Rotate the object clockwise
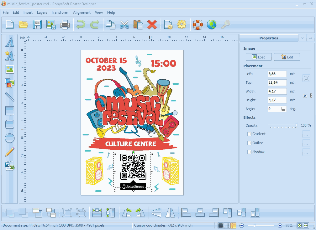316x230 pixels. pyautogui.click(x=140, y=212)
